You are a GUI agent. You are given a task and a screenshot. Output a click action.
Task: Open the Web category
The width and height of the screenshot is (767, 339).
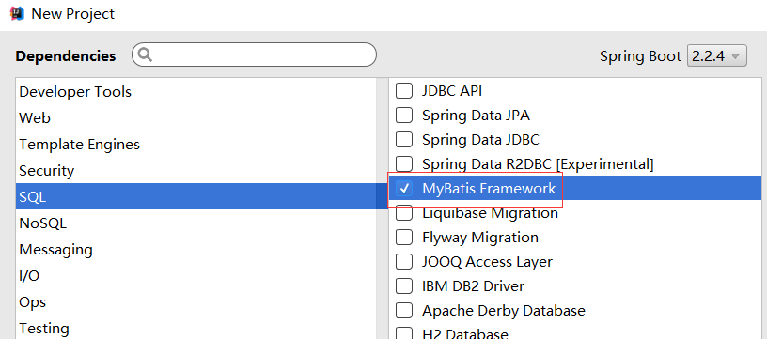click(196, 118)
